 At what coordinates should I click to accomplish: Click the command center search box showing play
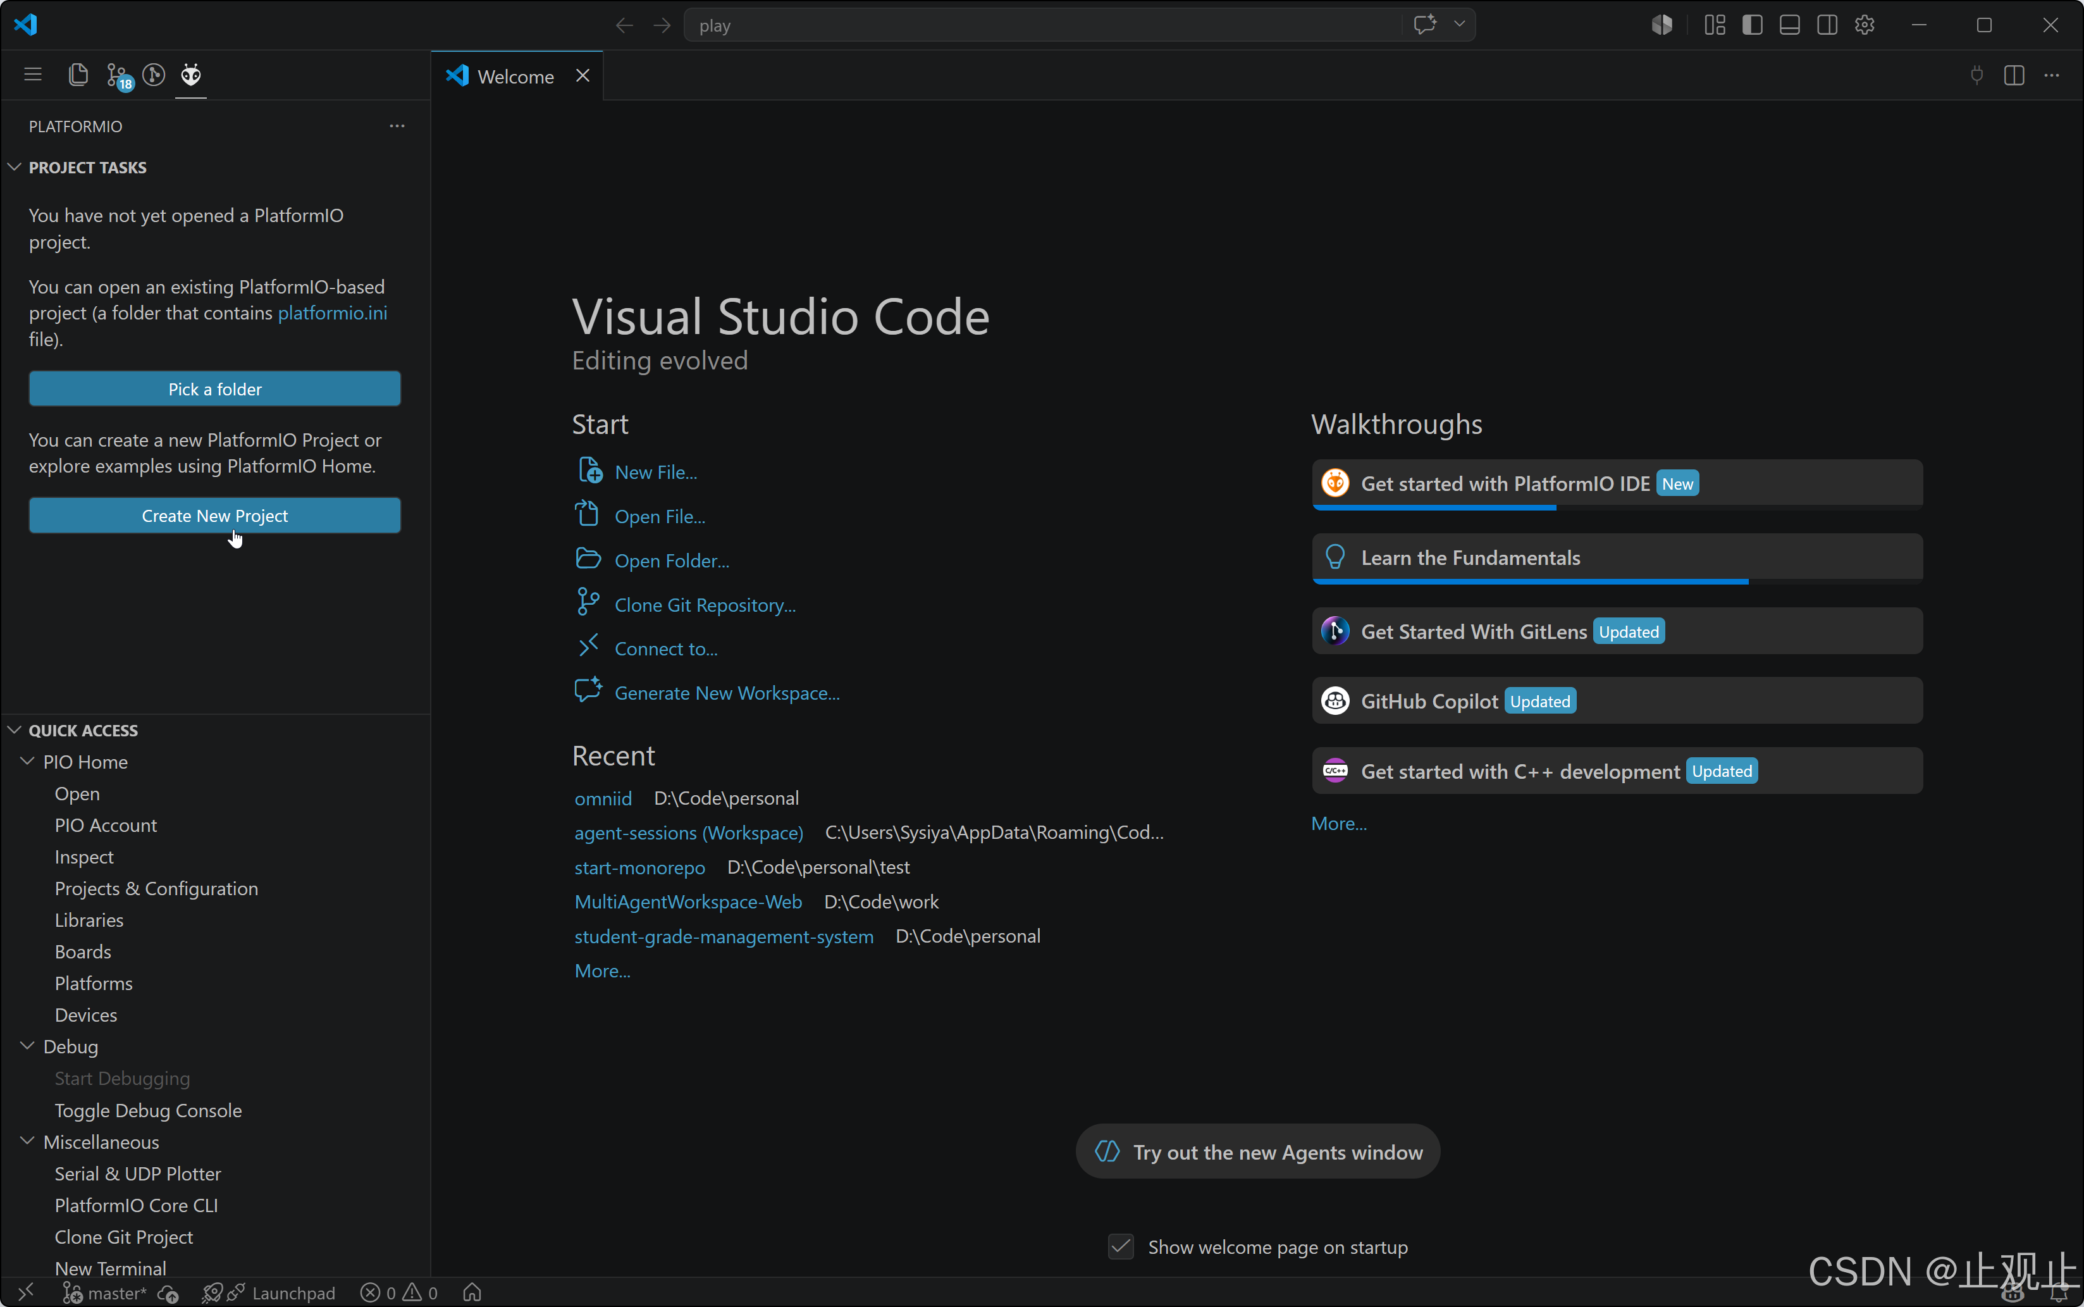(x=1042, y=25)
